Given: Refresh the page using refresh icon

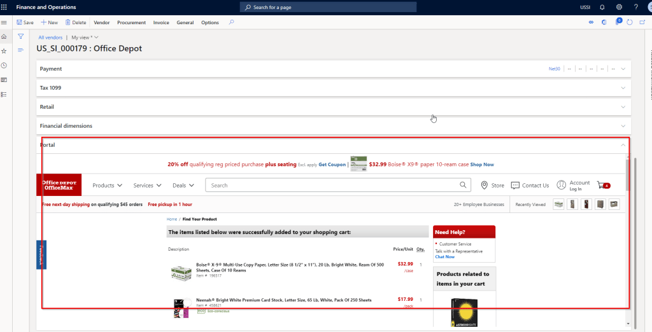Looking at the screenshot, I should pyautogui.click(x=630, y=22).
